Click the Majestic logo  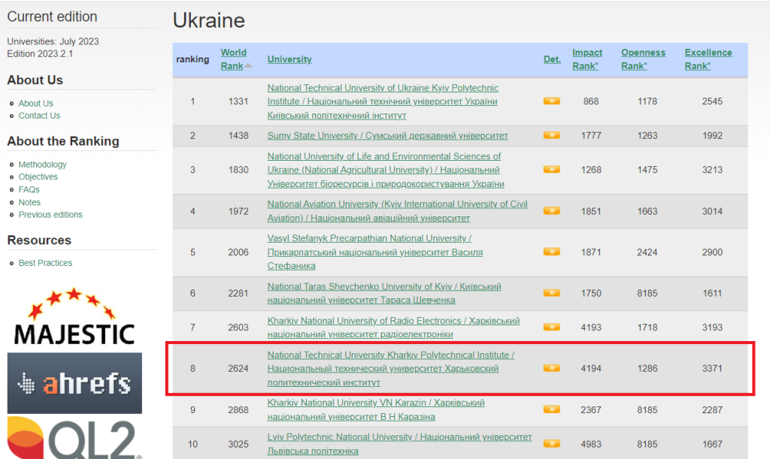coord(74,316)
